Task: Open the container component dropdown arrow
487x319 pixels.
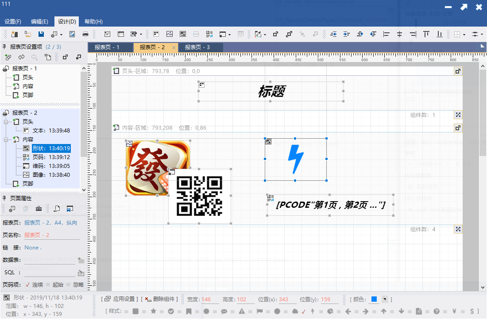Action: pyautogui.click(x=229, y=35)
